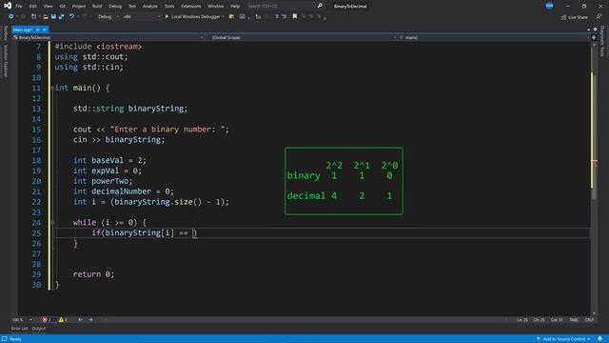Screen dimensions: 609x343
Task: Open the Extensions menu
Action: click(x=191, y=7)
